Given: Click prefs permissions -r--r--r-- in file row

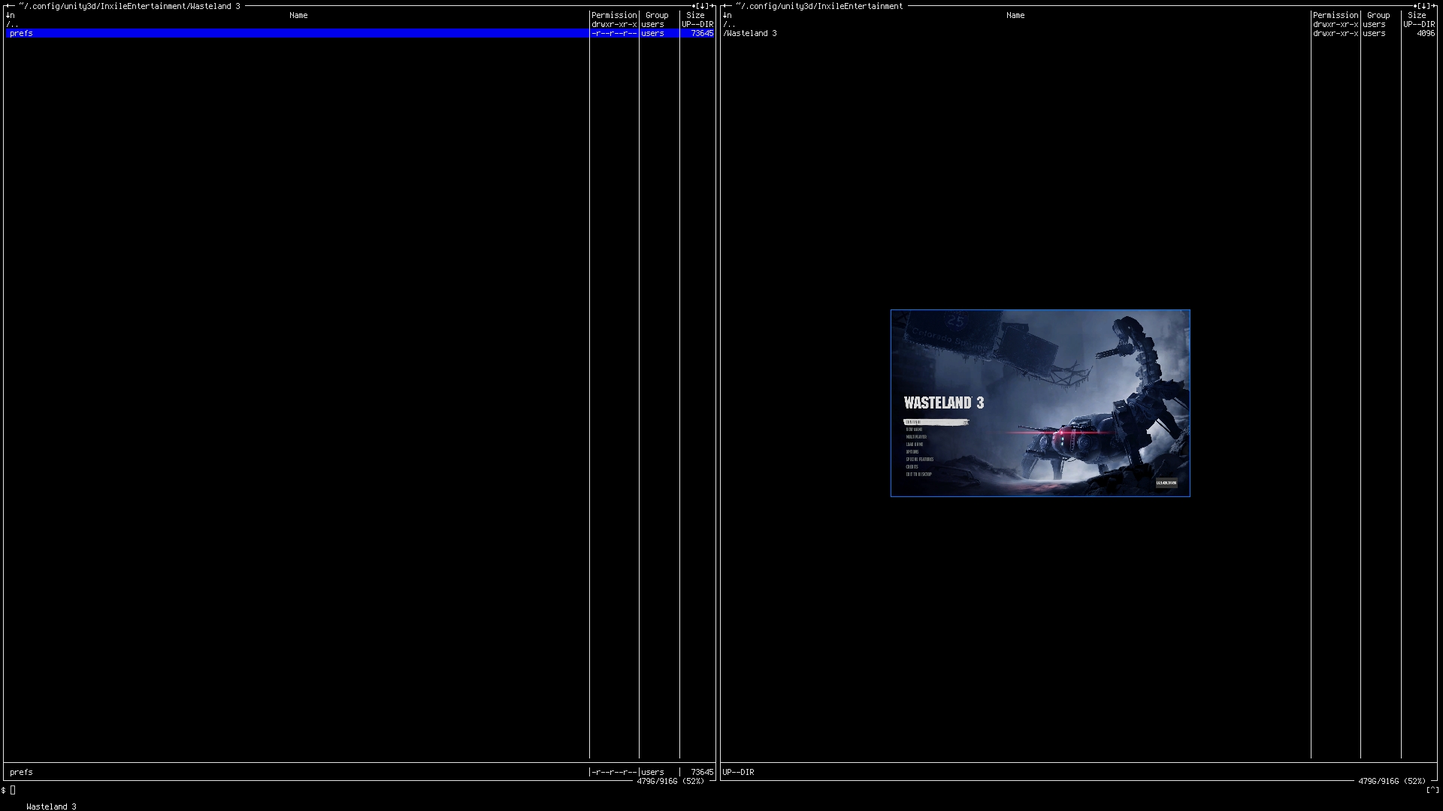Looking at the screenshot, I should pyautogui.click(x=614, y=33).
